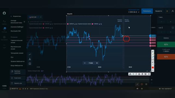Screen dimensions: 175x98
Task: Open the orange circle icon below the chart
Action: click(142, 84)
